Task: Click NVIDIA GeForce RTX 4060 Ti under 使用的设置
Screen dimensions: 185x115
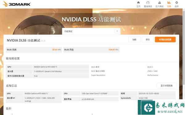Action: click(46, 67)
